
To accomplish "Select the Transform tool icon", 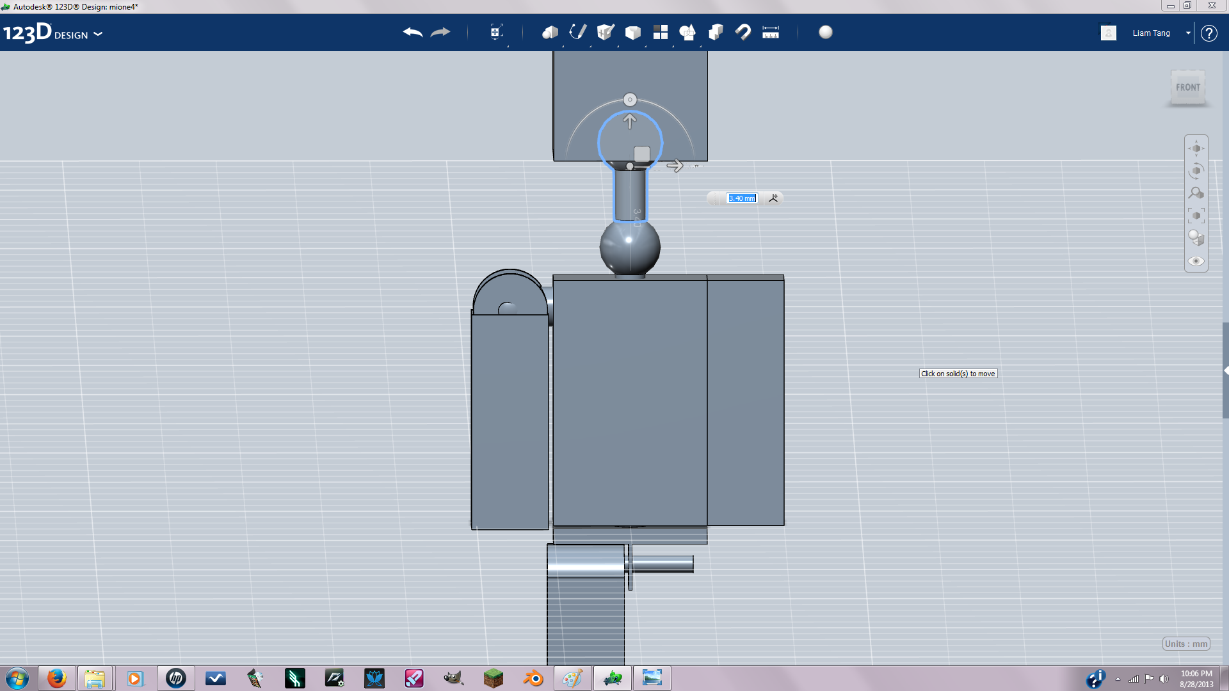I will pos(496,32).
